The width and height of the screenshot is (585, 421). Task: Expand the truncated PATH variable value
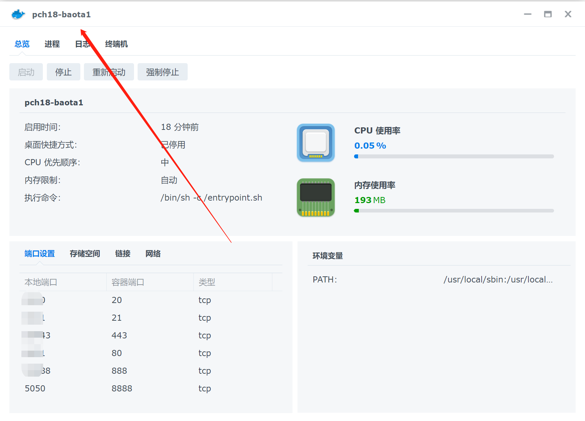tap(499, 279)
